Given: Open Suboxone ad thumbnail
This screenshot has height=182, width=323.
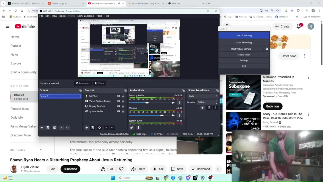Looking at the screenshot, I should (244, 92).
